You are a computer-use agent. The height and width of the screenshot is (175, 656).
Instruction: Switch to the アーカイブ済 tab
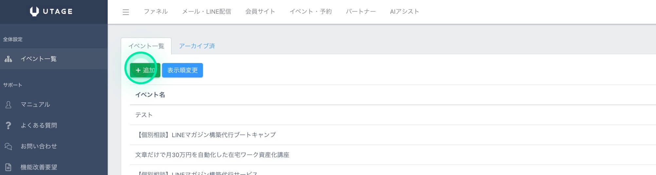coord(197,46)
